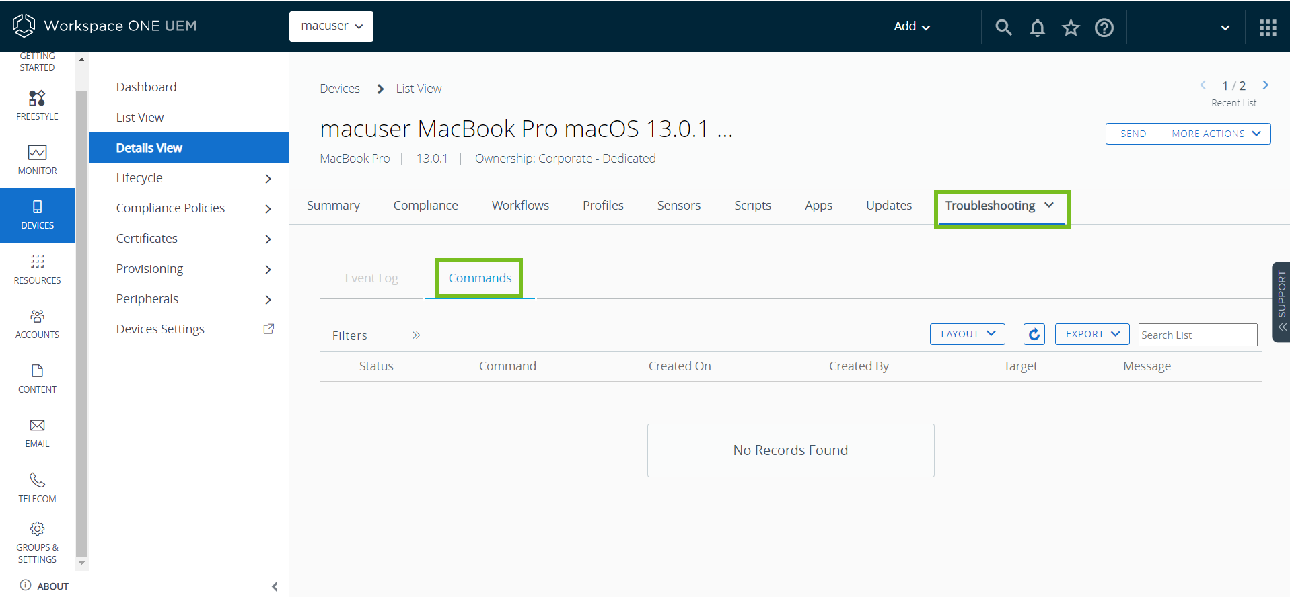
Task: Open the Layout dropdown
Action: (x=968, y=334)
